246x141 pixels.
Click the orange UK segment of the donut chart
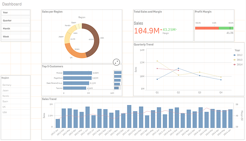coord(76,53)
